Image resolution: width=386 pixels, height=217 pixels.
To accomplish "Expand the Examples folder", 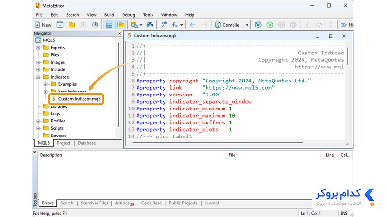I will (x=45, y=84).
